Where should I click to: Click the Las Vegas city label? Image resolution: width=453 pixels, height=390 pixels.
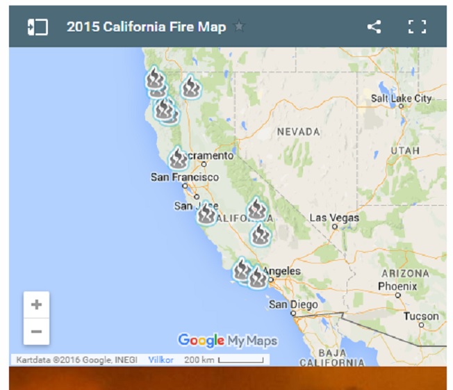(x=334, y=218)
